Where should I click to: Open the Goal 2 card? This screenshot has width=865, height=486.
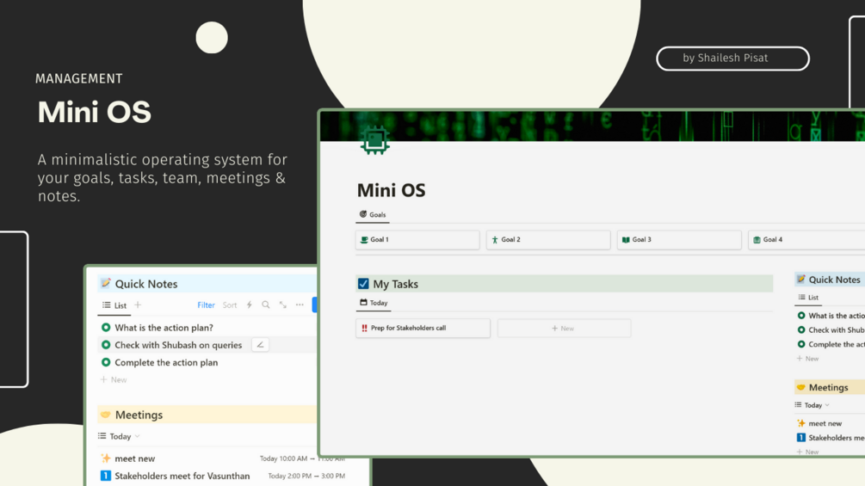click(x=548, y=240)
